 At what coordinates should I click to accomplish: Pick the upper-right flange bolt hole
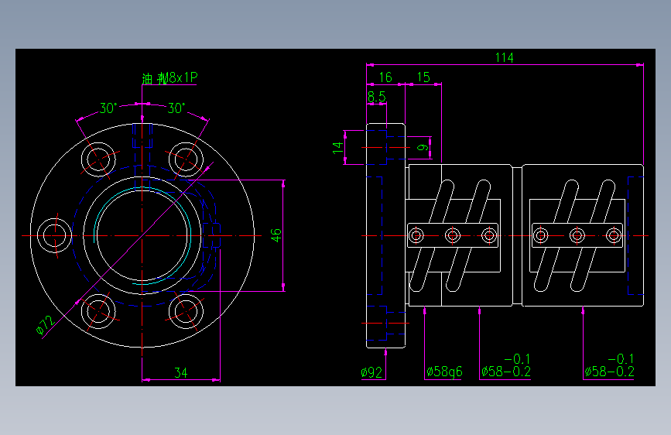tap(186, 159)
